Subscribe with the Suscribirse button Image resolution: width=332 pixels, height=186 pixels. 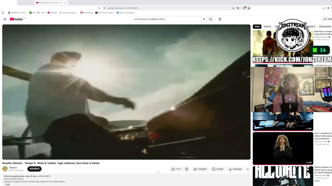point(34,169)
